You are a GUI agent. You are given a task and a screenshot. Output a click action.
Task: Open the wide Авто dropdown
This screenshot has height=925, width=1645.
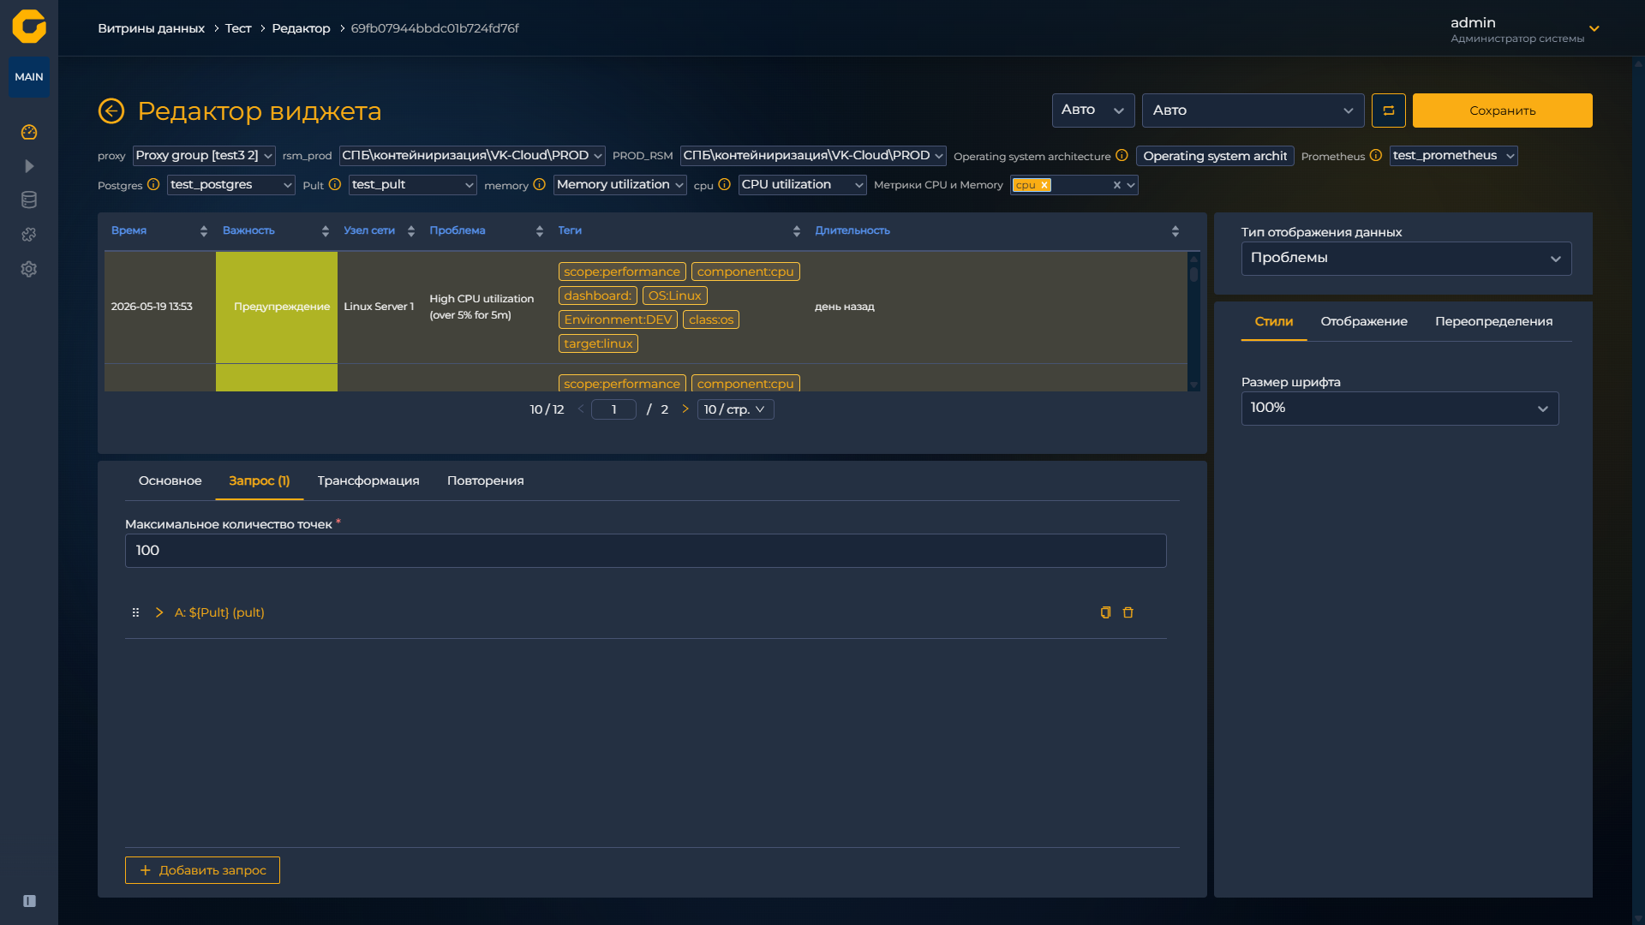tap(1253, 110)
